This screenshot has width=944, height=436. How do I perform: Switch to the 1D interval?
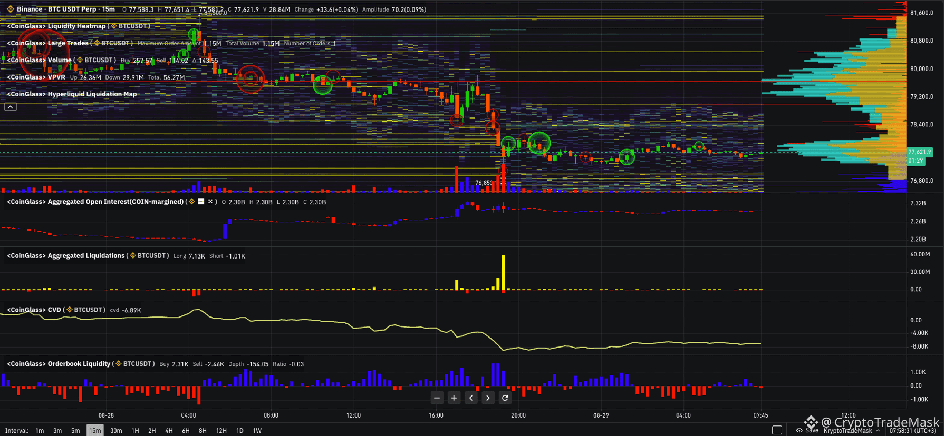(239, 431)
